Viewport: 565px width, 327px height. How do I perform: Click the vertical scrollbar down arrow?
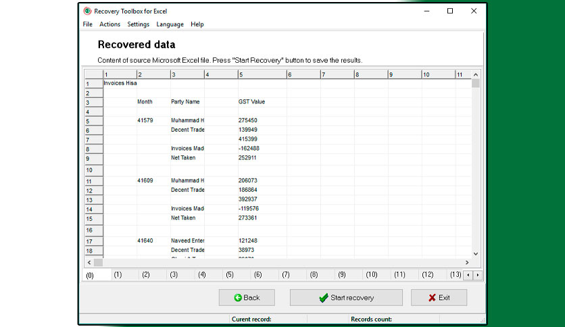pos(476,253)
